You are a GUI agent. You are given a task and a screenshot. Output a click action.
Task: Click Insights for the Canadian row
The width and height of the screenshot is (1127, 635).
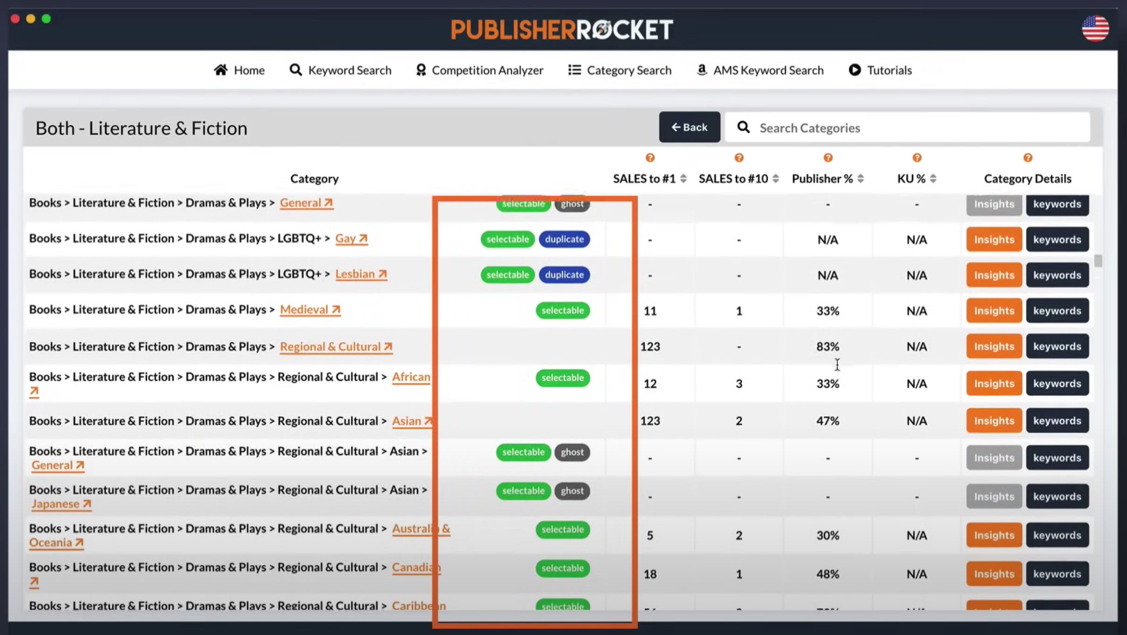click(994, 574)
